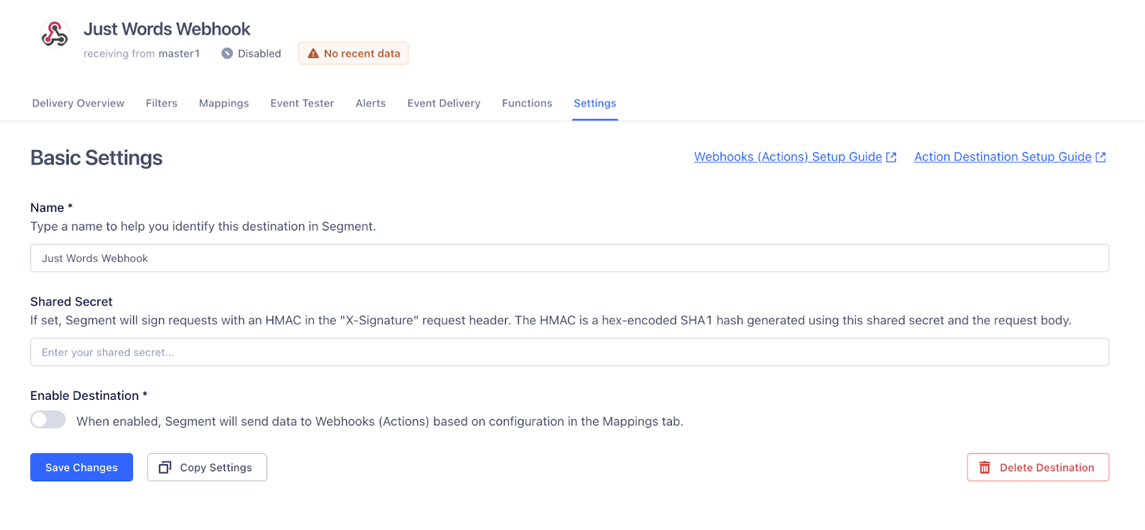Open the Action Destination Setup Guide link
Image resolution: width=1145 pixels, height=530 pixels.
point(1002,157)
